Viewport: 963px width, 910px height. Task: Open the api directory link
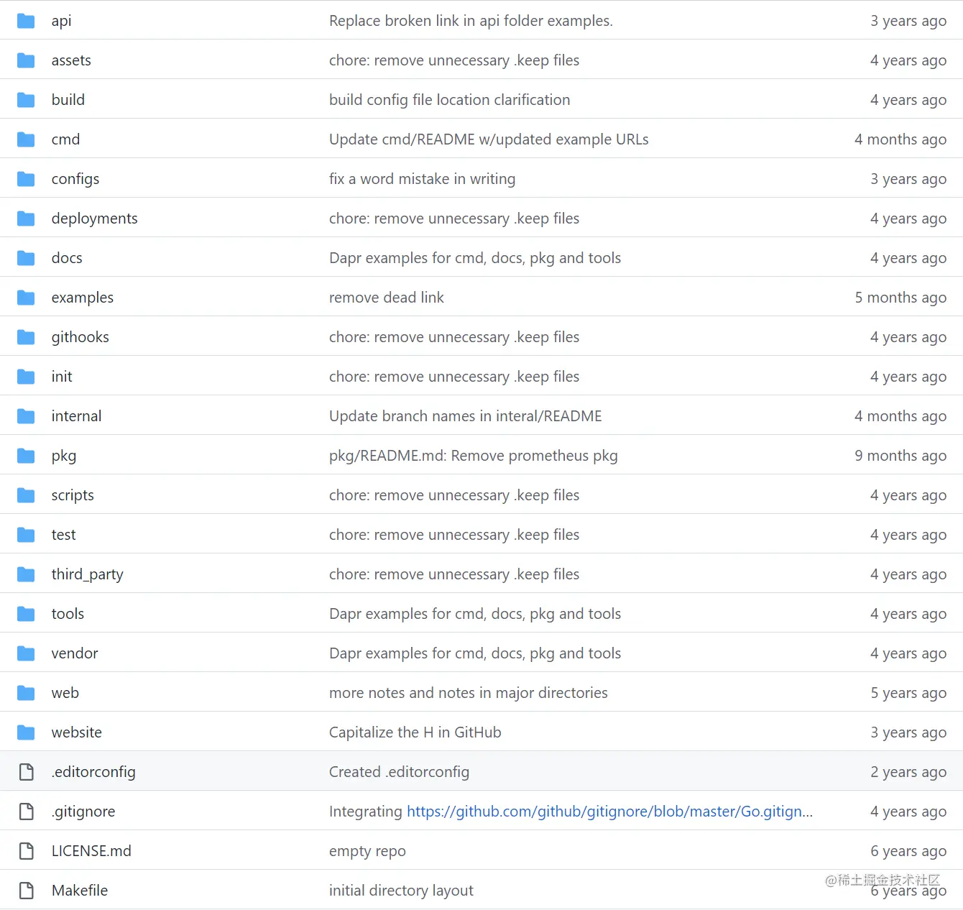pyautogui.click(x=61, y=21)
